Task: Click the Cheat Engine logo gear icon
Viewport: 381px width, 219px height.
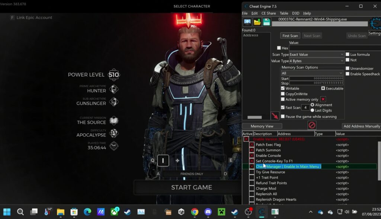Action: 375,23
